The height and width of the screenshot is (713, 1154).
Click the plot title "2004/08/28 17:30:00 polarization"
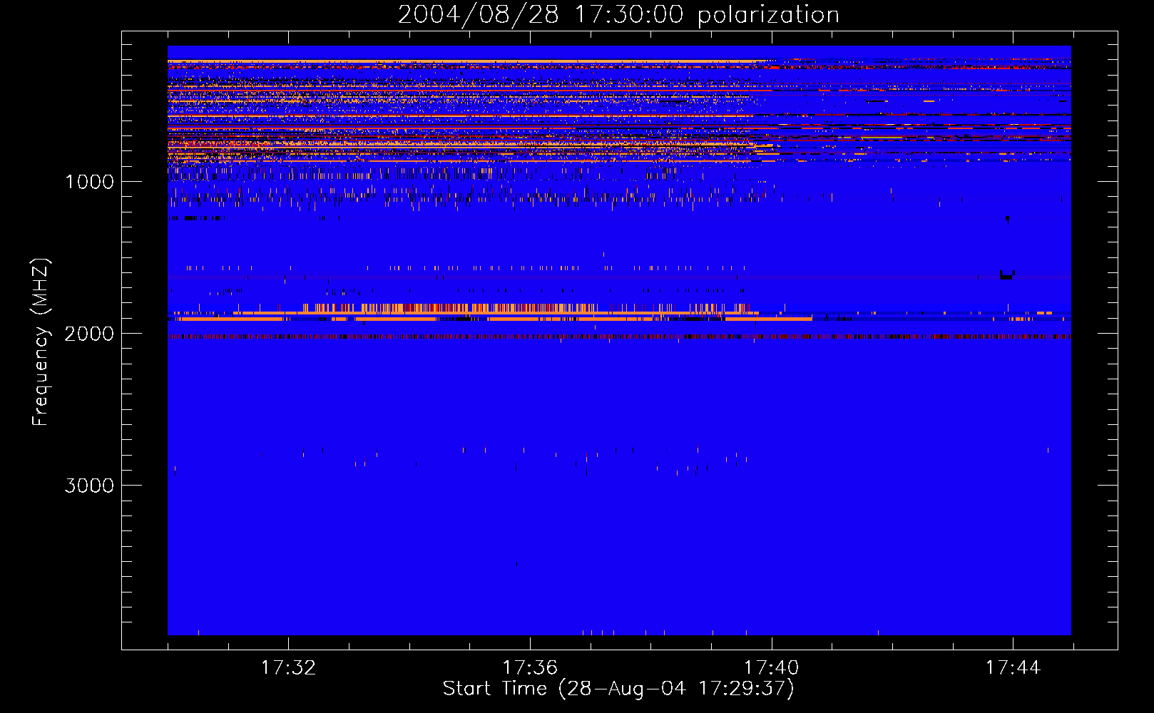click(618, 15)
